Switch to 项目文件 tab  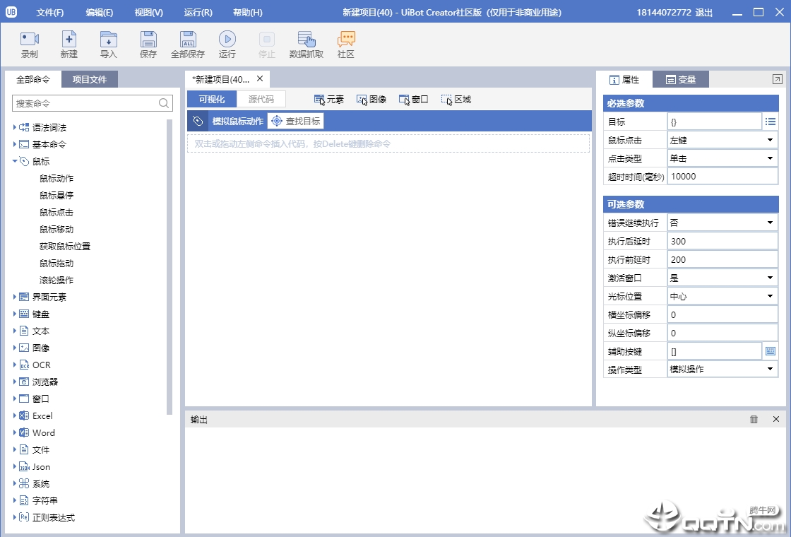tap(90, 79)
